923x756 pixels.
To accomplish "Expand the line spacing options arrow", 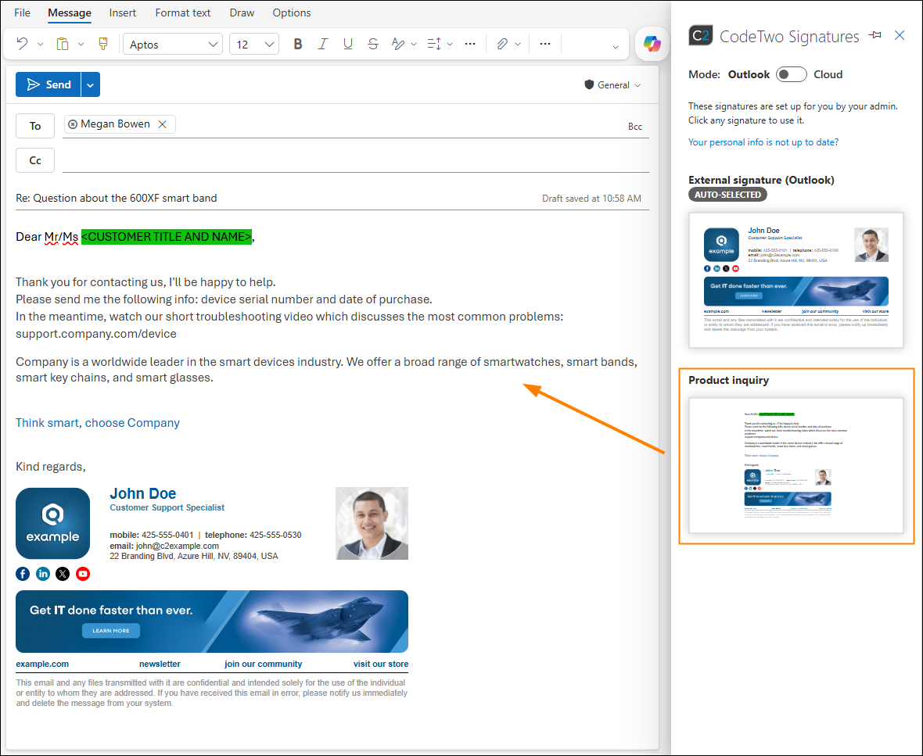I will click(450, 44).
